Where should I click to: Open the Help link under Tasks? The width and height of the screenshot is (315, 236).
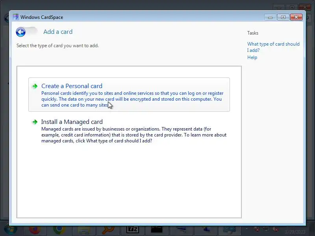pos(252,57)
